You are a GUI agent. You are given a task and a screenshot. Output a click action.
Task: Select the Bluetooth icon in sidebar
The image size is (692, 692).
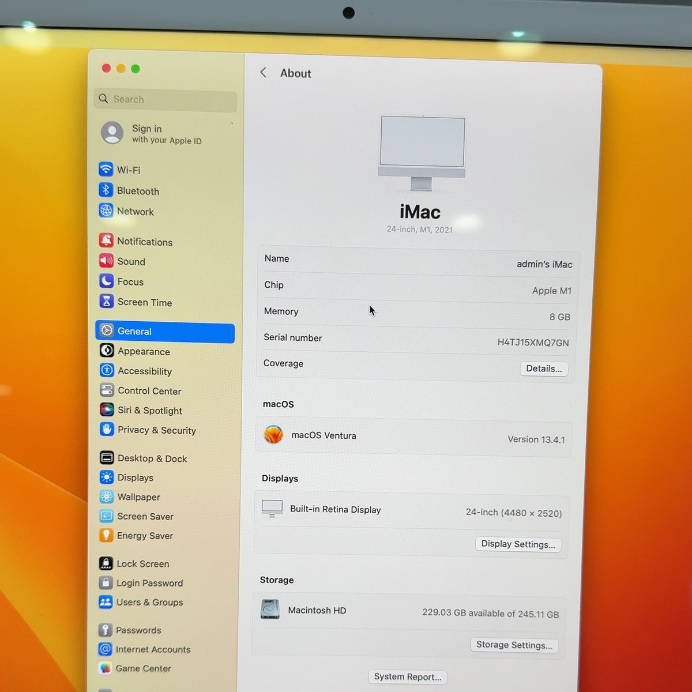(x=106, y=190)
